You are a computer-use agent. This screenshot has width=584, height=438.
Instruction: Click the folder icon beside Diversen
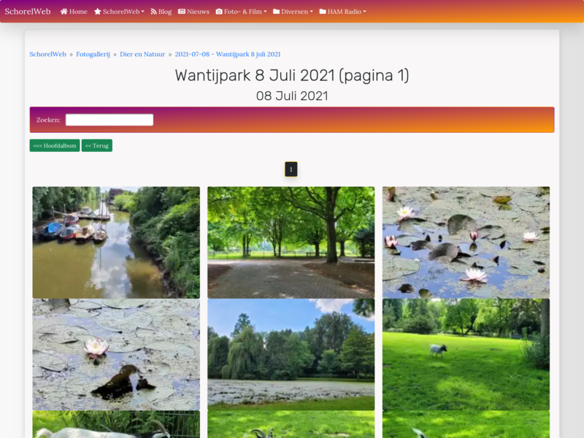point(276,12)
